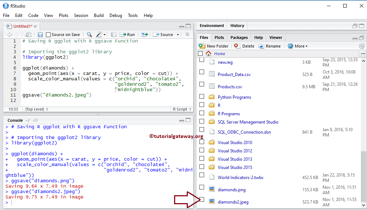Click the Home directory house icon
This screenshot has width=367, height=210.
208,54
